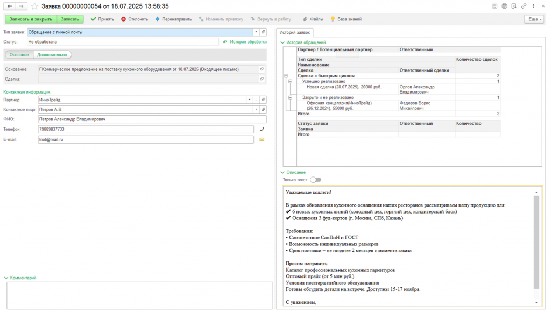
Task: Add the request to favorites with the star
Action: coord(35,6)
